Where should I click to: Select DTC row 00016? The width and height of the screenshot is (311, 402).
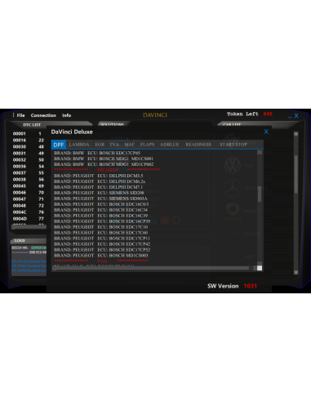click(x=29, y=141)
